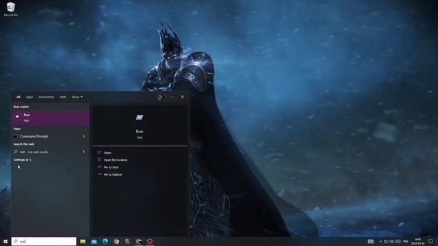
Task: Open the volume icon in the system tray
Action: 392,241
